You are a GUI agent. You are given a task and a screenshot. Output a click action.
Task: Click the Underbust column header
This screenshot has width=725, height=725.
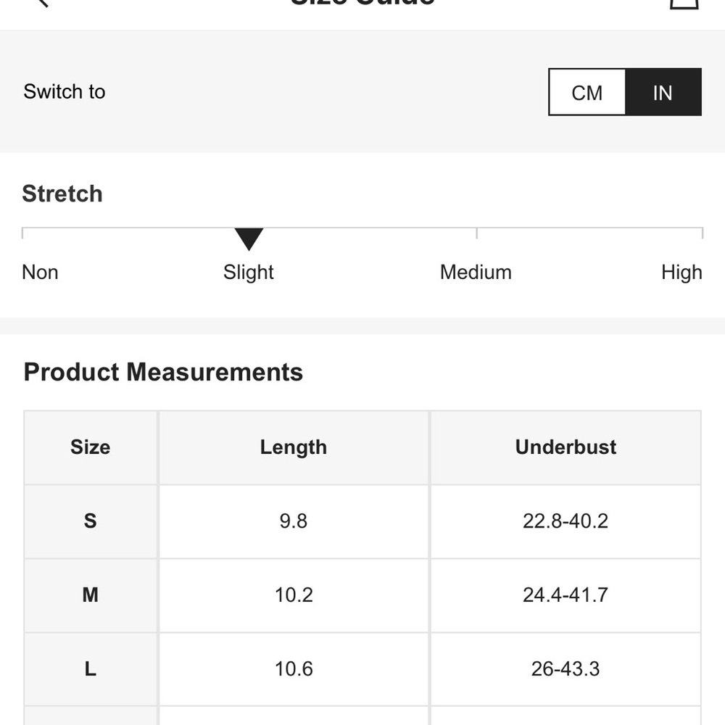click(x=565, y=447)
